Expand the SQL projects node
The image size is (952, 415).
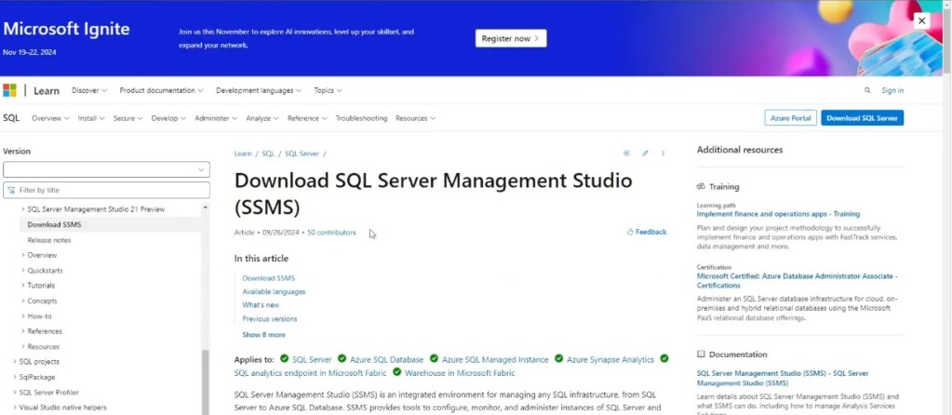pyautogui.click(x=36, y=362)
